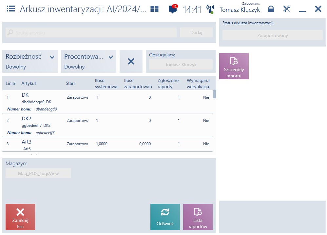
Task: Check the connection status antenna icon
Action: click(x=210, y=10)
